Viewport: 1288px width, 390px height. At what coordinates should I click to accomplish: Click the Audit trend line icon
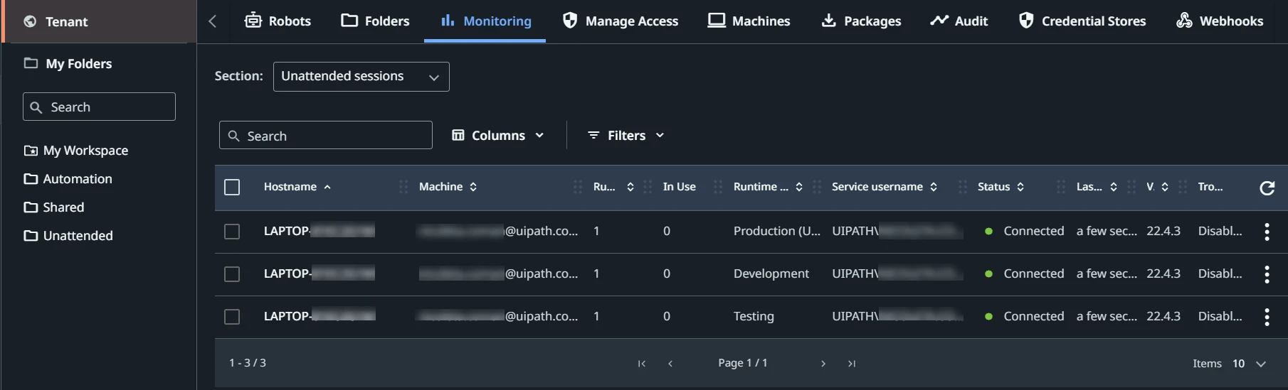coord(939,20)
